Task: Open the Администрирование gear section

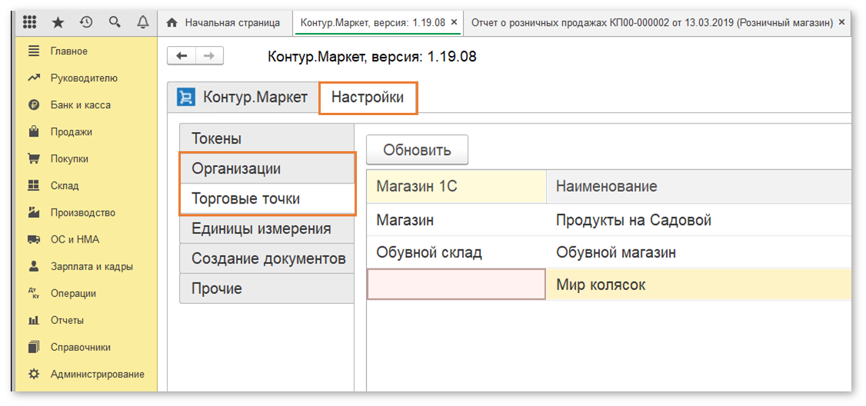Action: click(97, 375)
